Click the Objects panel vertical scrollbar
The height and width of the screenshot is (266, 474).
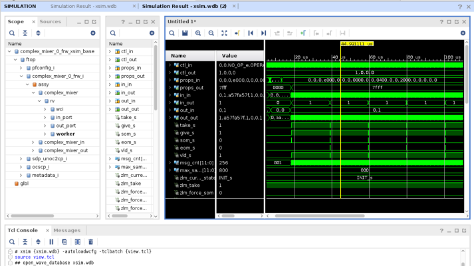click(x=156, y=77)
